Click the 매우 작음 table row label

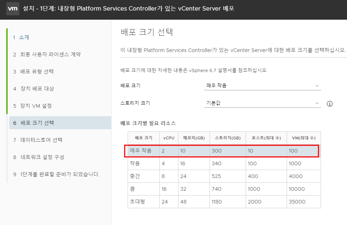click(141, 151)
